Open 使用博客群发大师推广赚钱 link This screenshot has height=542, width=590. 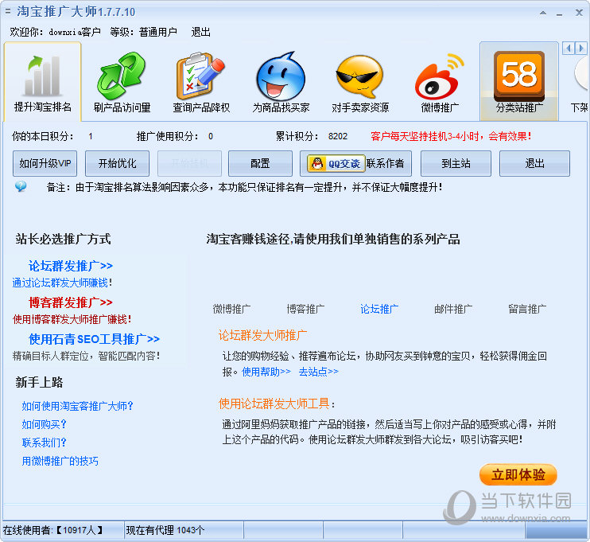point(72,319)
